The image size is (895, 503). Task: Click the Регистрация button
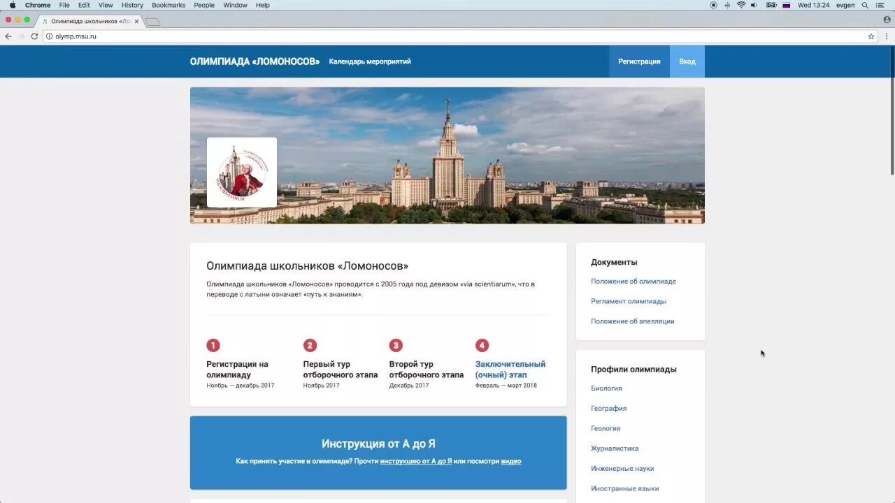pyautogui.click(x=639, y=61)
